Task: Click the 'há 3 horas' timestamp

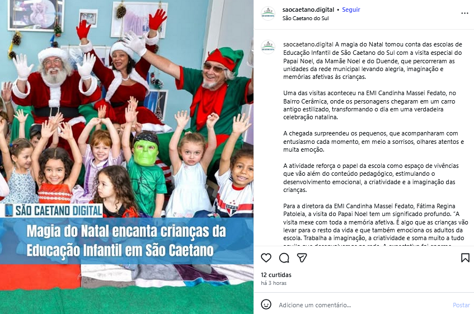Action: point(274,283)
